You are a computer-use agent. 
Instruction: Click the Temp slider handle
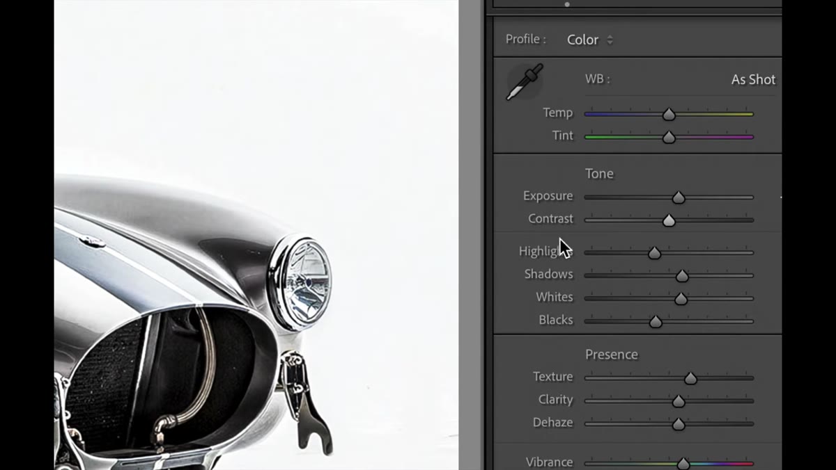click(x=669, y=114)
